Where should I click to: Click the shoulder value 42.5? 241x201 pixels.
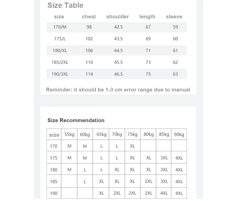click(x=118, y=27)
